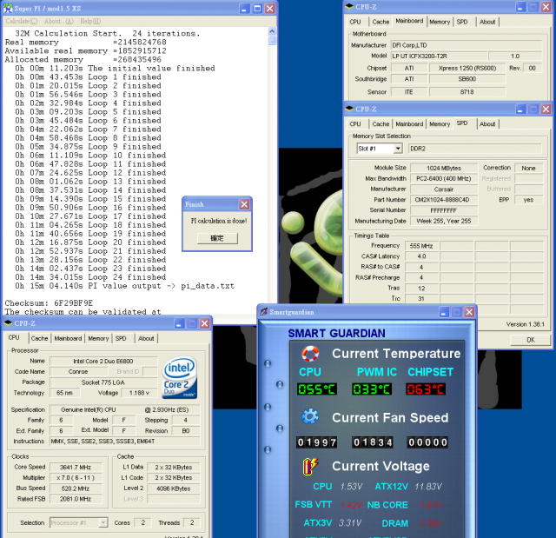Minimize the CPU-Z SPD window
Viewport: 556px width, 538px height.
tap(520, 110)
